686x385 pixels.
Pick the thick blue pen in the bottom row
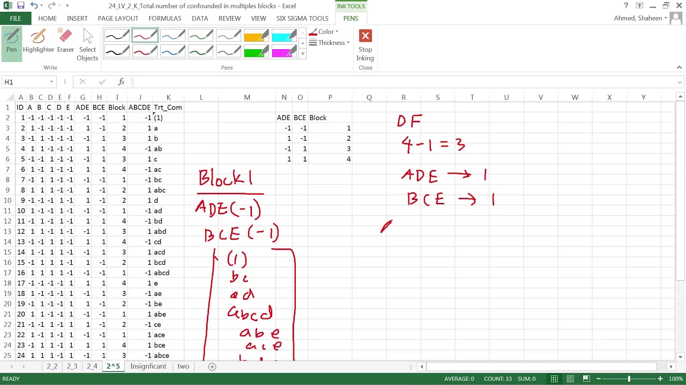173,52
